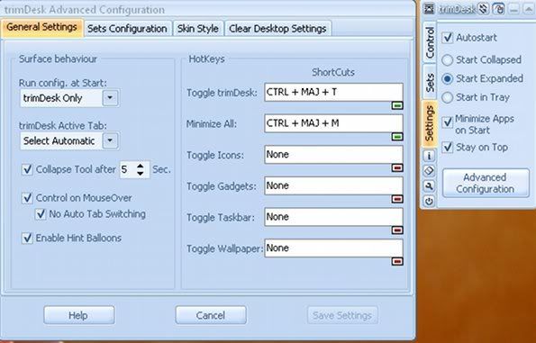Viewport: 536px width, 343px height.
Task: Click the red hotkey indicator under Toggle Icons
Action: [x=397, y=168]
